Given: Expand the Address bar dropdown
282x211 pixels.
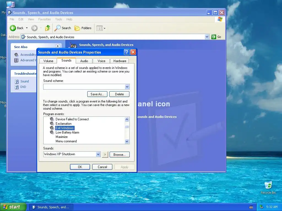Looking at the screenshot, I should tap(207, 37).
